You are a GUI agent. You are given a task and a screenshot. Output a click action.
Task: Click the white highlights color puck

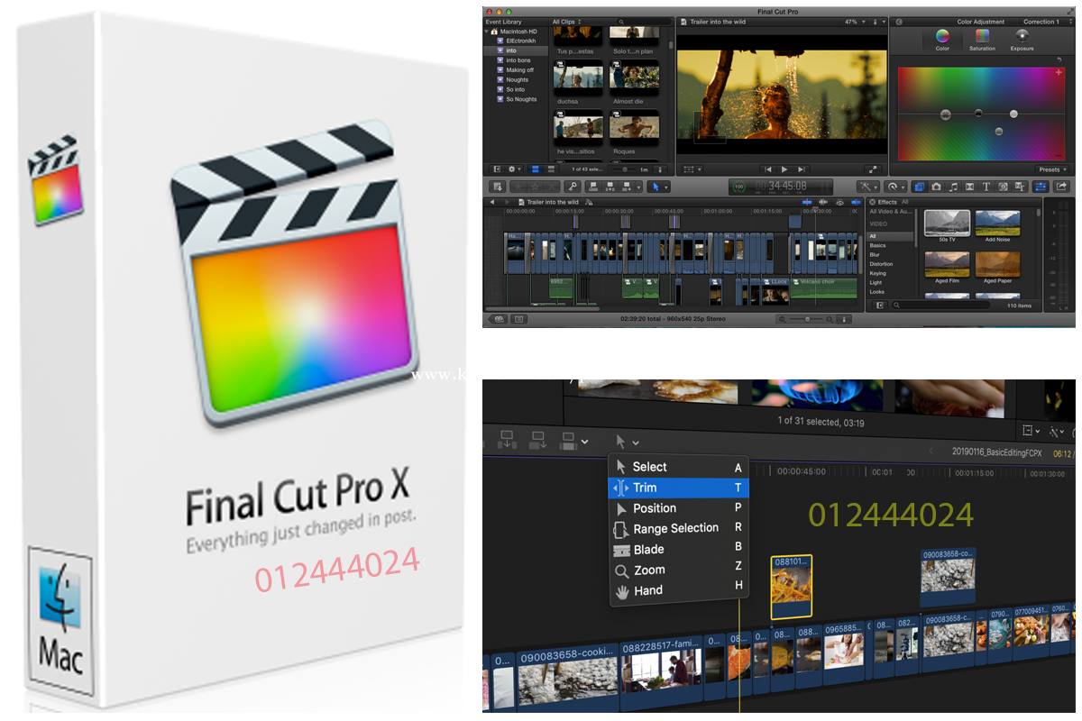[1013, 114]
